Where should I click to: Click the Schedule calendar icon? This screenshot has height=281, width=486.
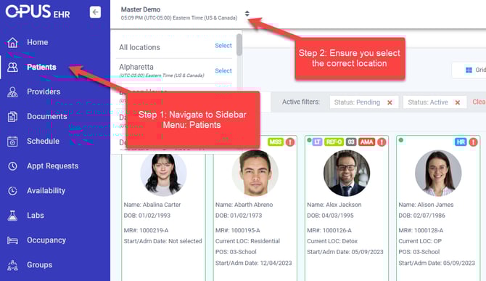click(x=12, y=141)
